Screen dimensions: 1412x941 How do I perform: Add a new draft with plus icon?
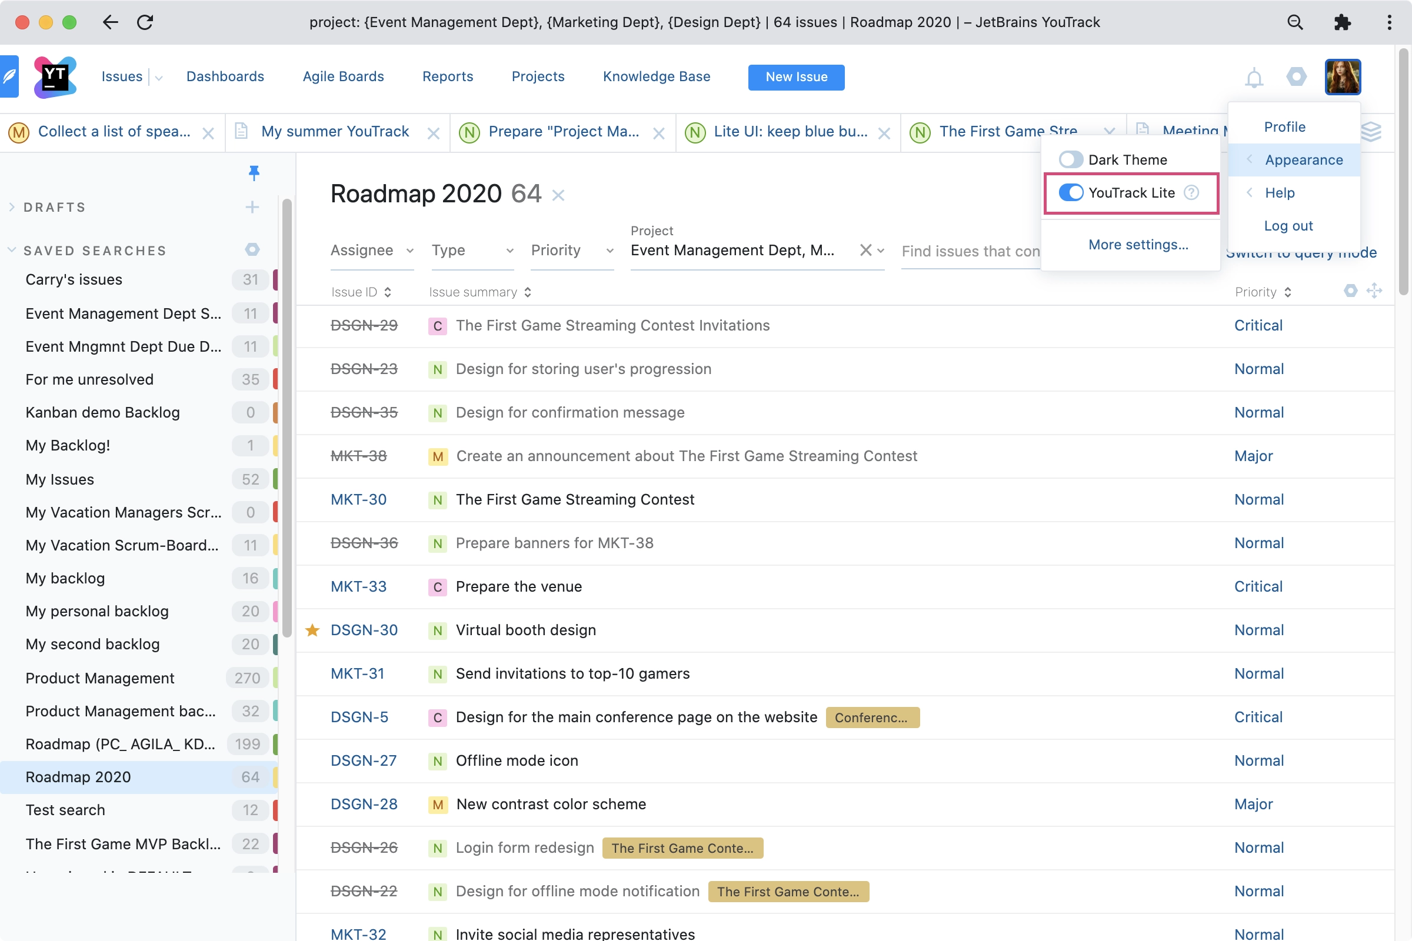tap(252, 207)
